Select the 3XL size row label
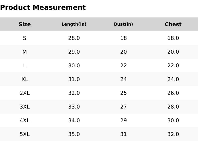The height and width of the screenshot is (141, 198). tap(25, 107)
